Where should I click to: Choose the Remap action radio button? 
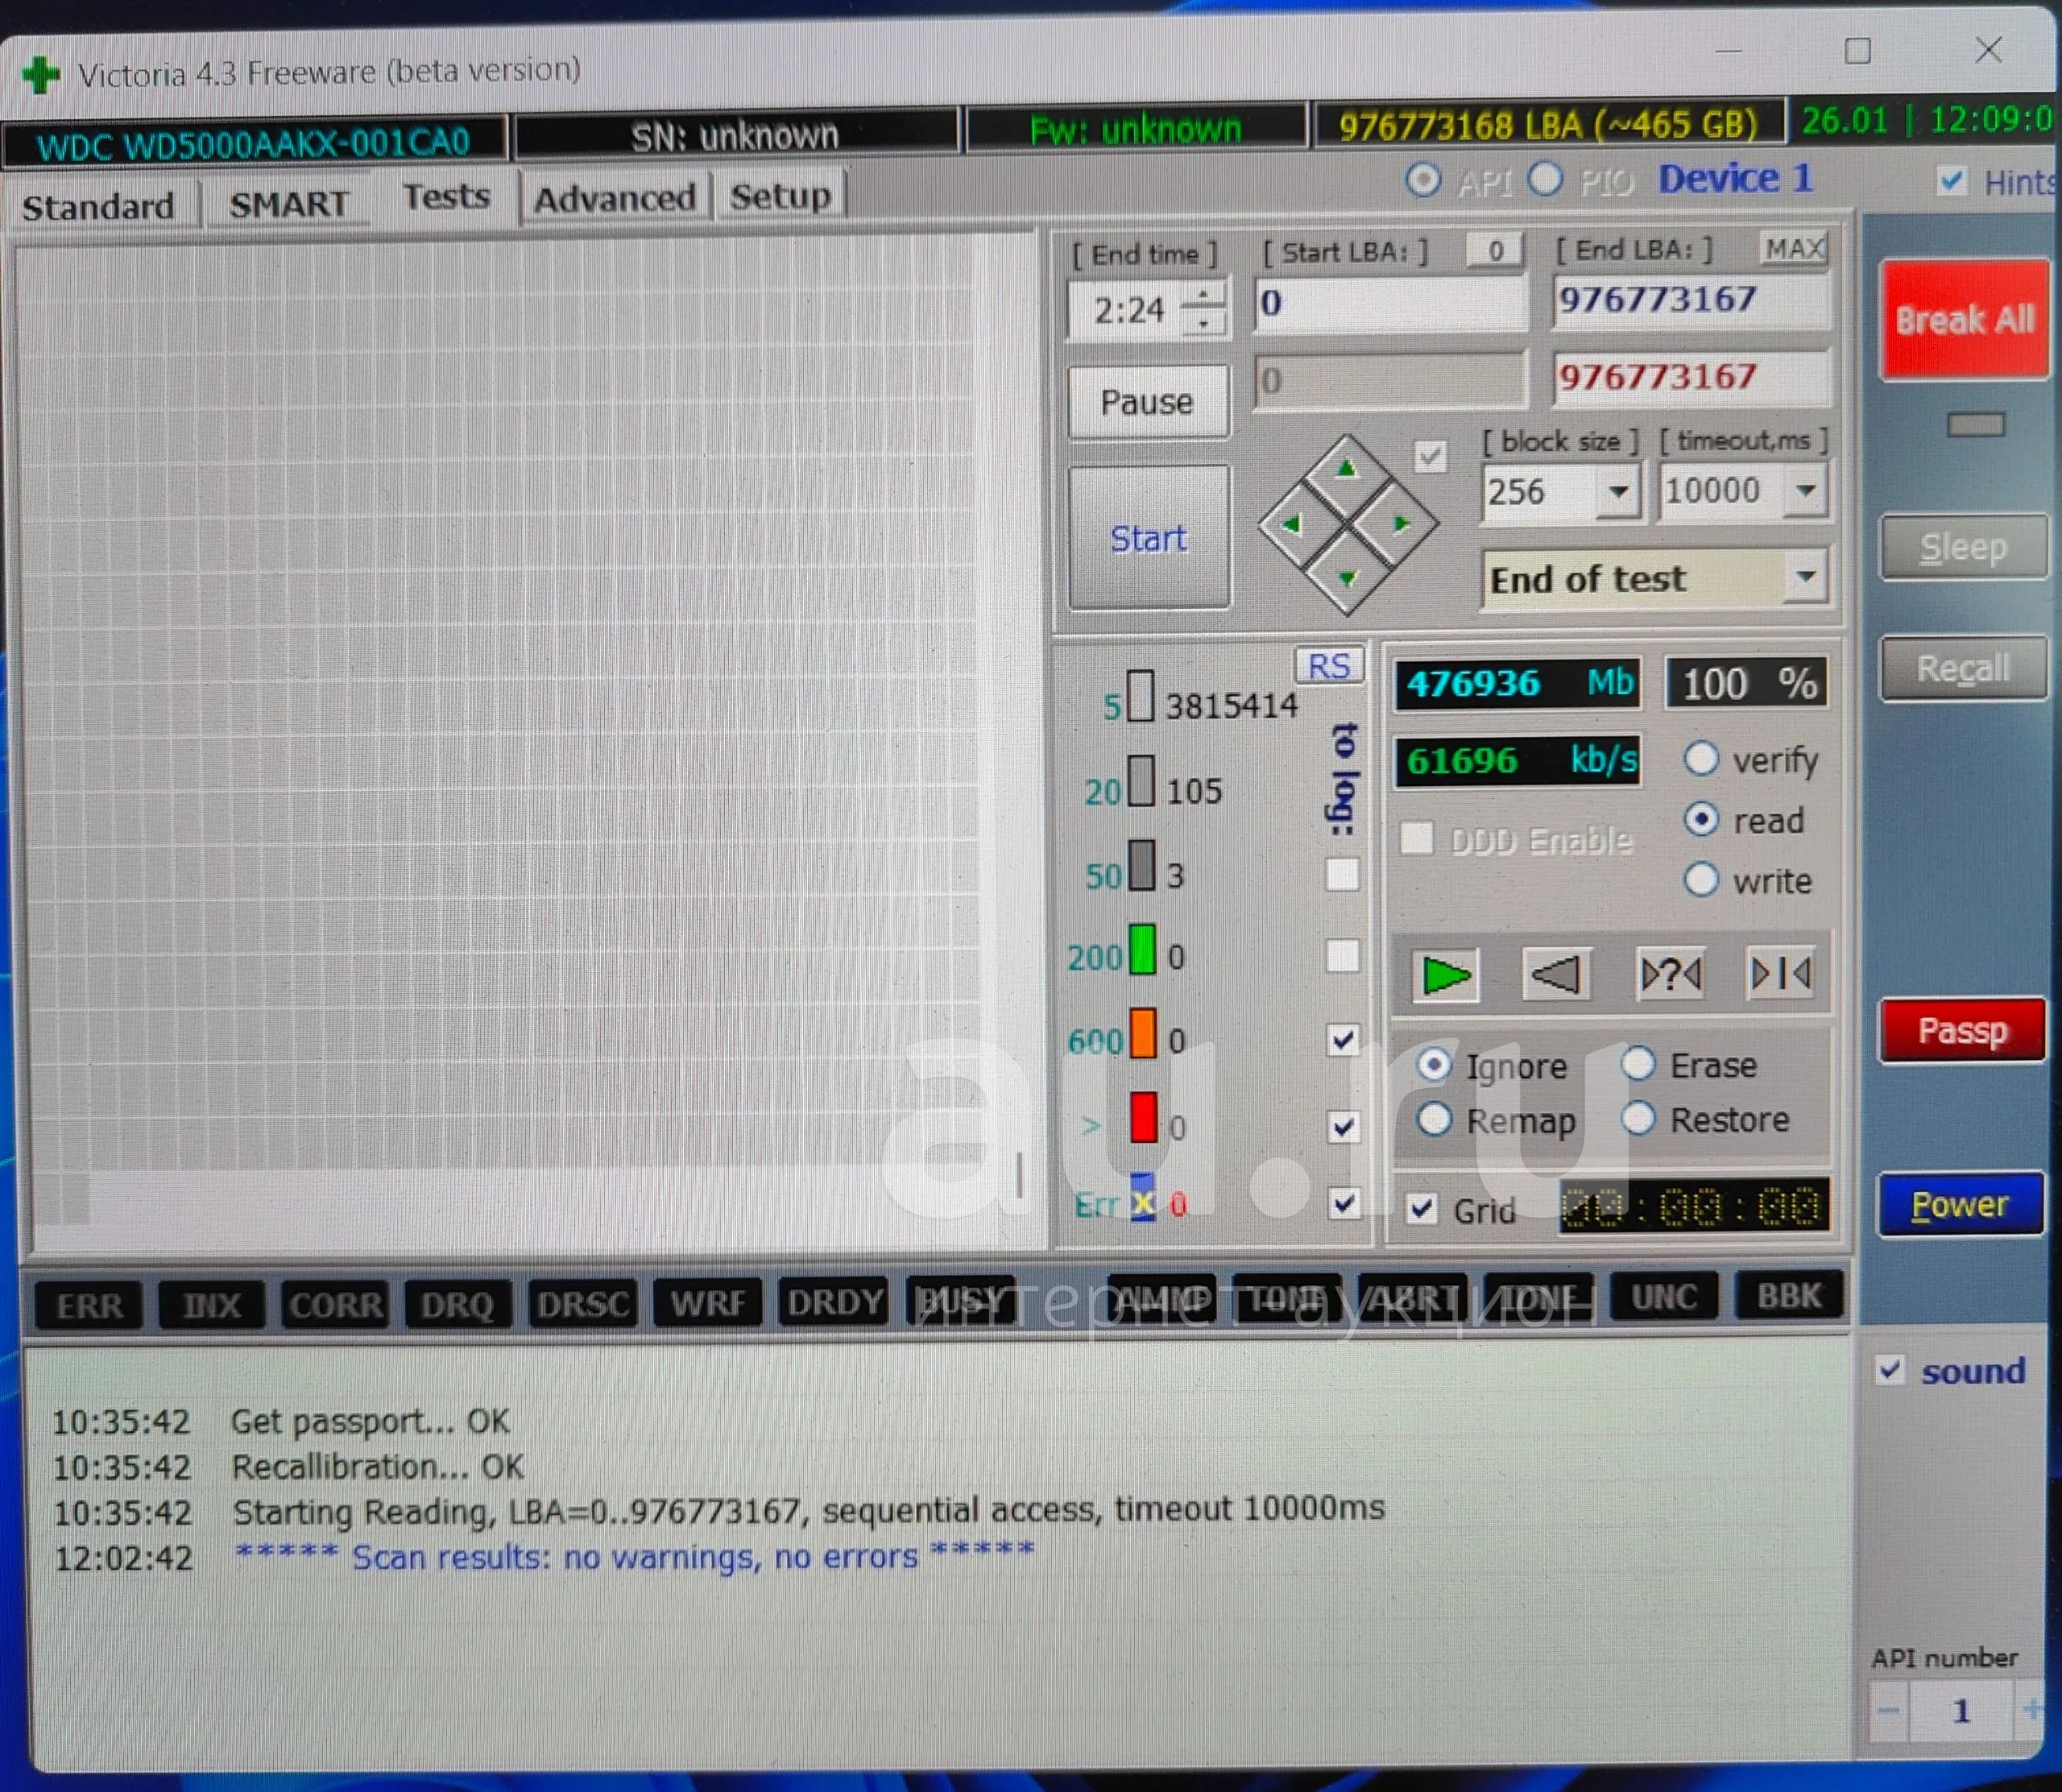(1434, 1119)
